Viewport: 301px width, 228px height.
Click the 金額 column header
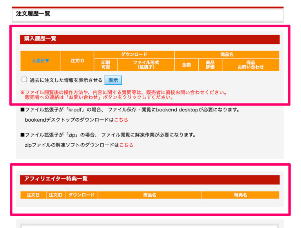pos(187,65)
